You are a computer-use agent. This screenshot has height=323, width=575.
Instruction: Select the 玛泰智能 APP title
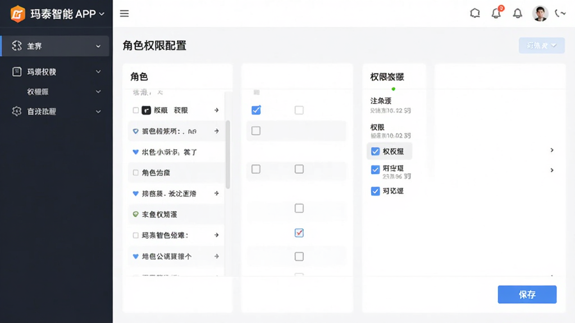(63, 14)
